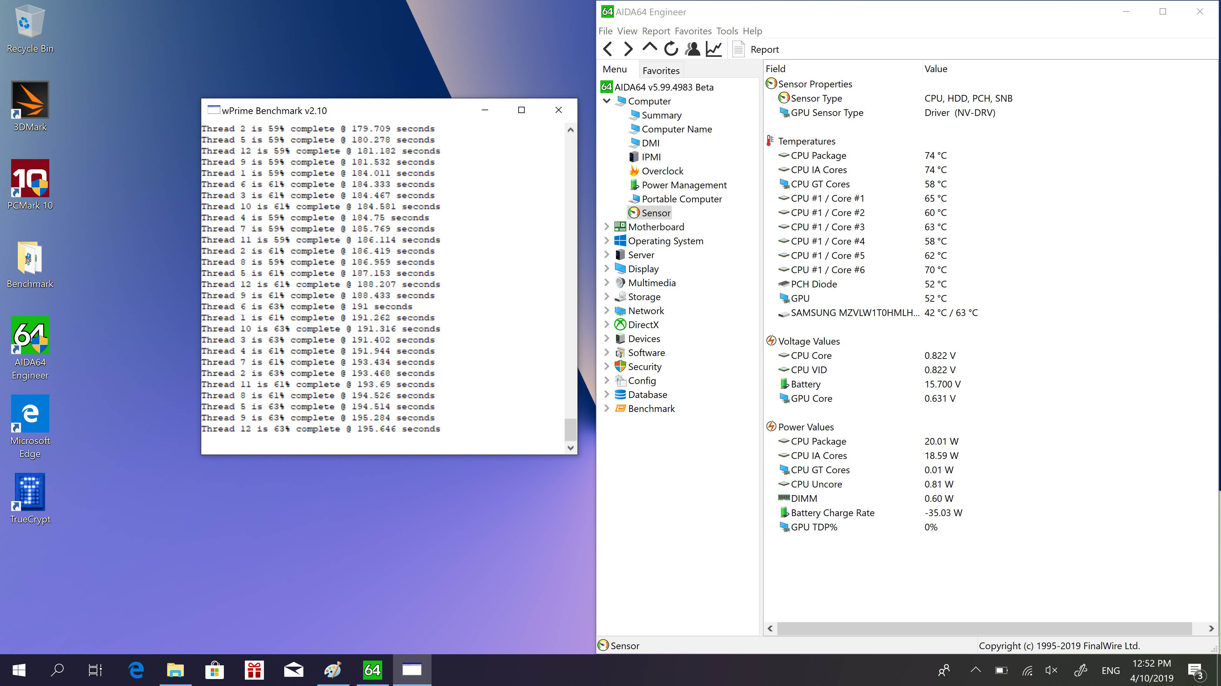Switch to the Favorites tab
Screen dimensions: 1221x686
point(661,70)
